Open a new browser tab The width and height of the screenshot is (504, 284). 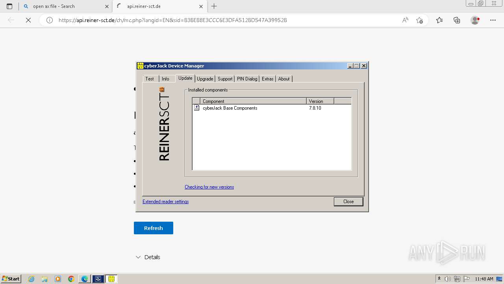(214, 6)
